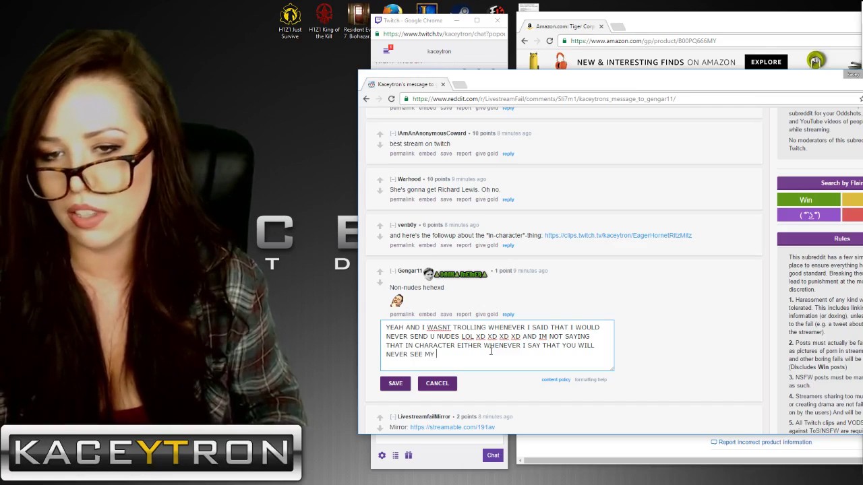Upvote Warhood's comment
The image size is (863, 485).
pyautogui.click(x=380, y=180)
